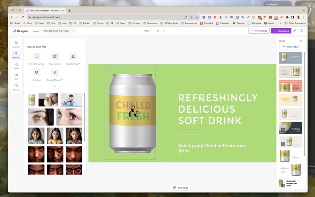The width and height of the screenshot is (315, 197).
Task: Open the ZohoMail bookmark
Action: (206, 23)
